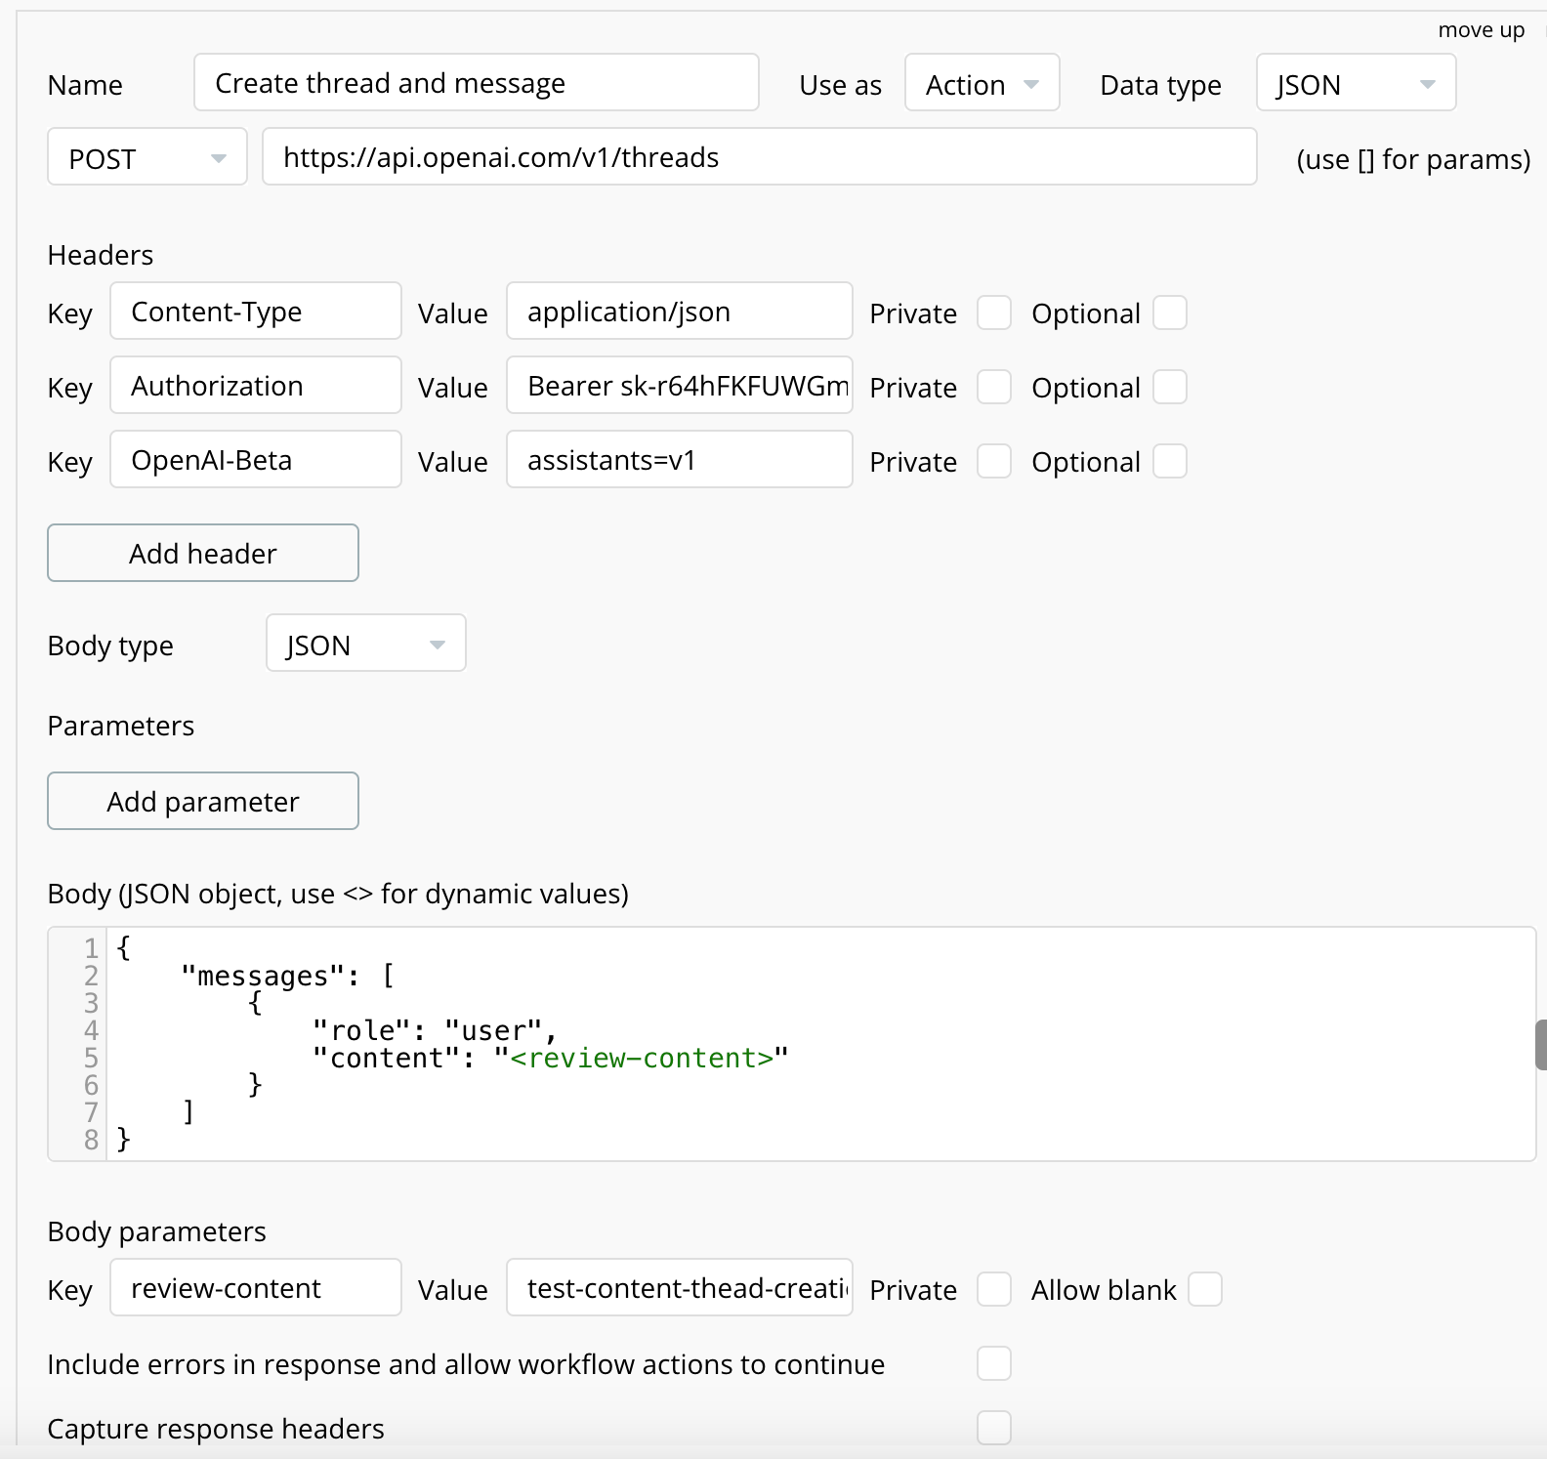Check Private for Authorization header
This screenshot has width=1547, height=1459.
click(994, 388)
